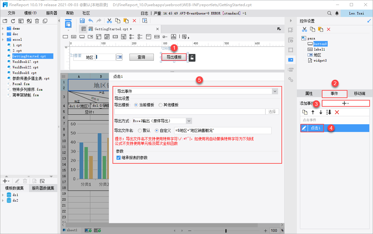
Task: Click the save icon in toolbar
Action: [x=82, y=21]
